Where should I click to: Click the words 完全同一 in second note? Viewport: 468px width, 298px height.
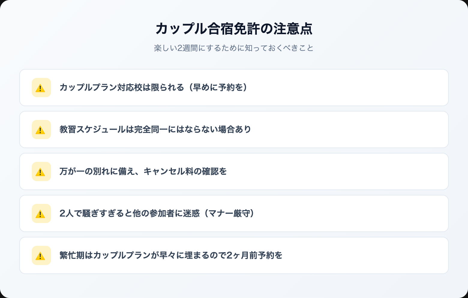tap(151, 130)
